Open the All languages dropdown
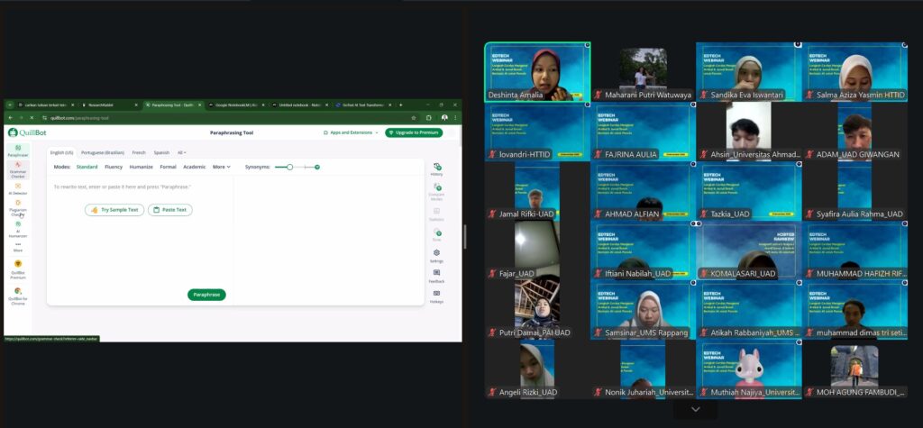 pyautogui.click(x=182, y=152)
